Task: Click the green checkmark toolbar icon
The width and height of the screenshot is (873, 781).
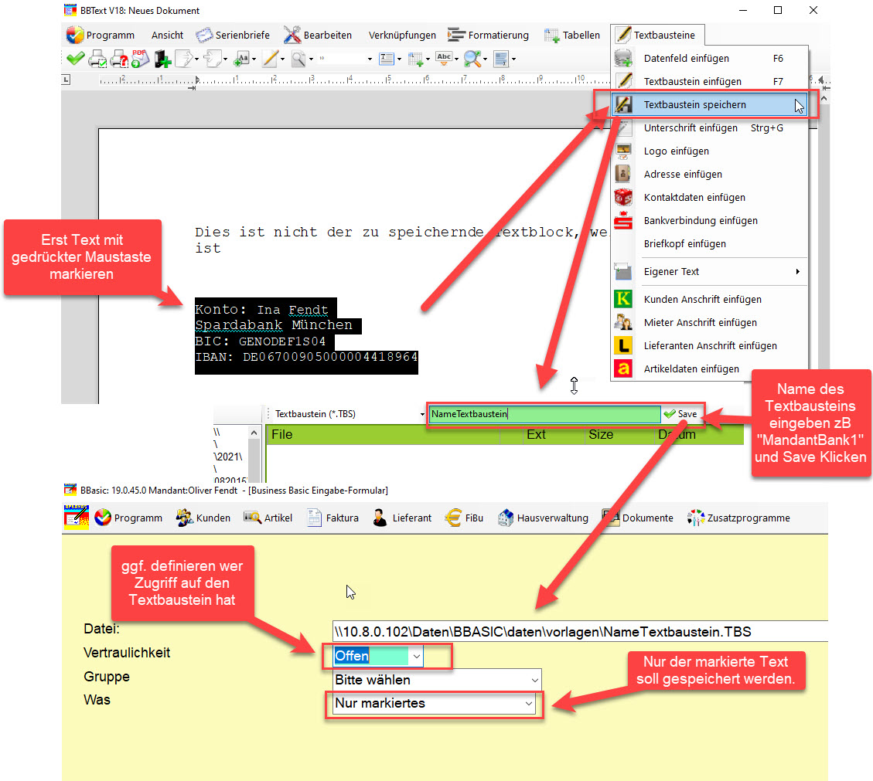Action: (75, 58)
